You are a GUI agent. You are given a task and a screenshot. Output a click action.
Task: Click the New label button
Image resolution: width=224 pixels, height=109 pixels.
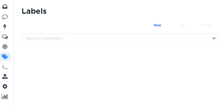[157, 25]
